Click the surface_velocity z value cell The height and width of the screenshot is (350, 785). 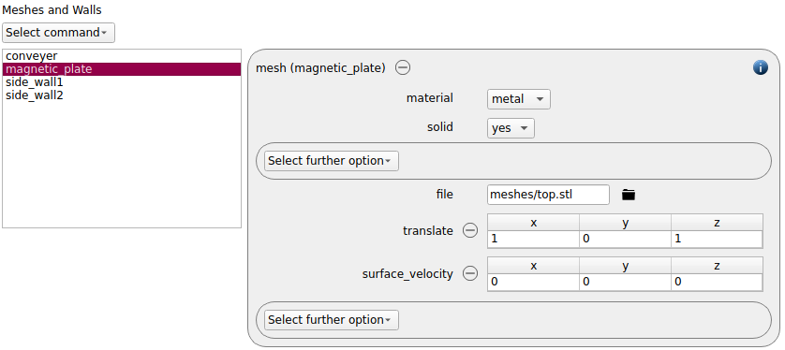717,282
